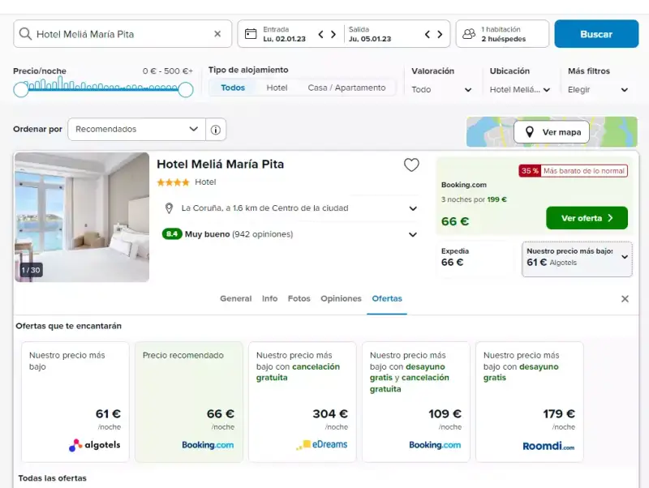The width and height of the screenshot is (649, 488).
Task: Close the hotel details panel
Action: (625, 298)
